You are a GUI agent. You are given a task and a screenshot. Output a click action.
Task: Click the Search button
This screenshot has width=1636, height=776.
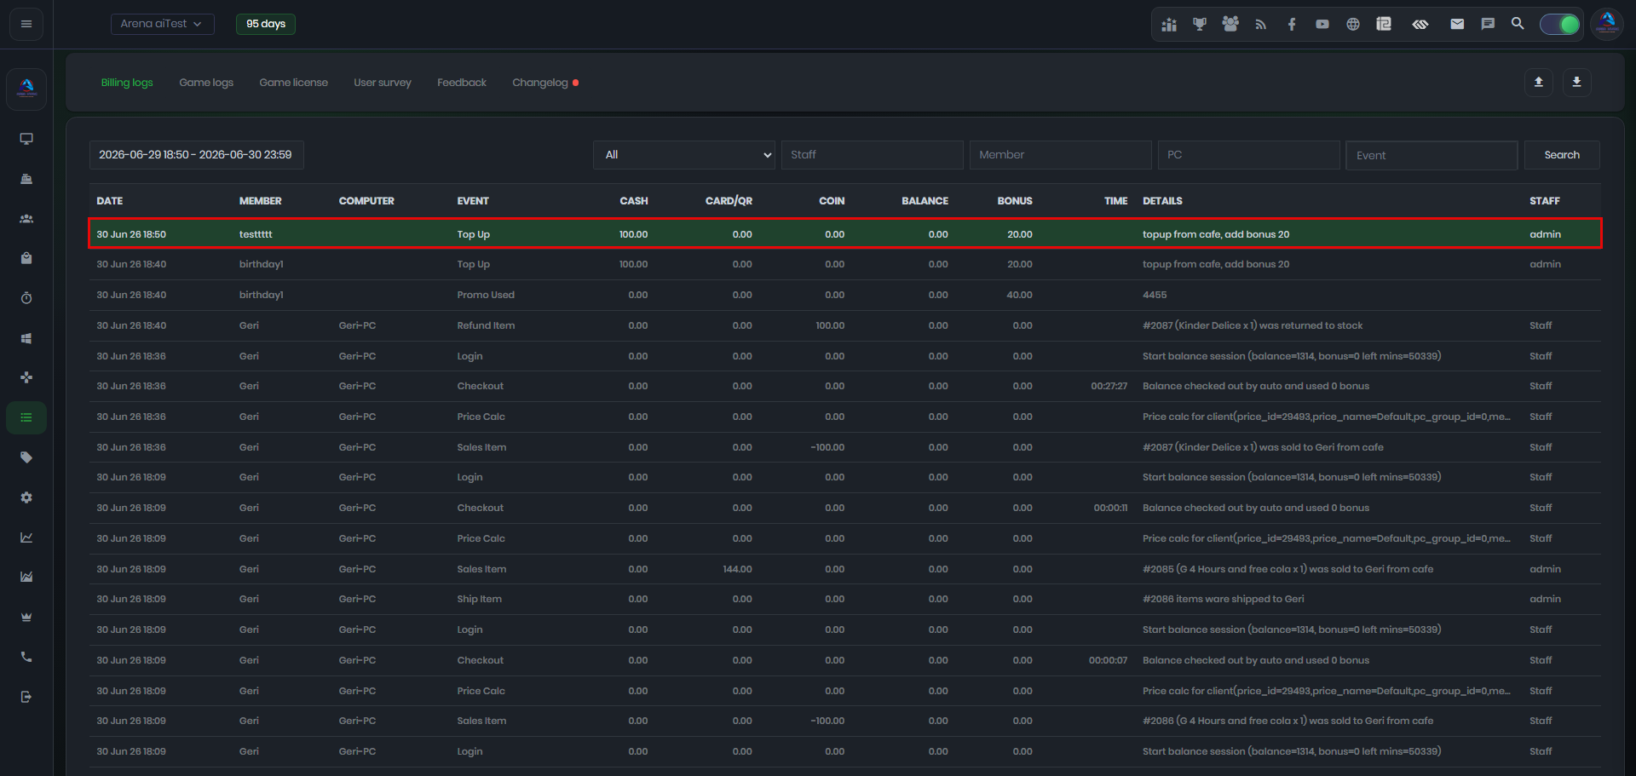pyautogui.click(x=1562, y=155)
